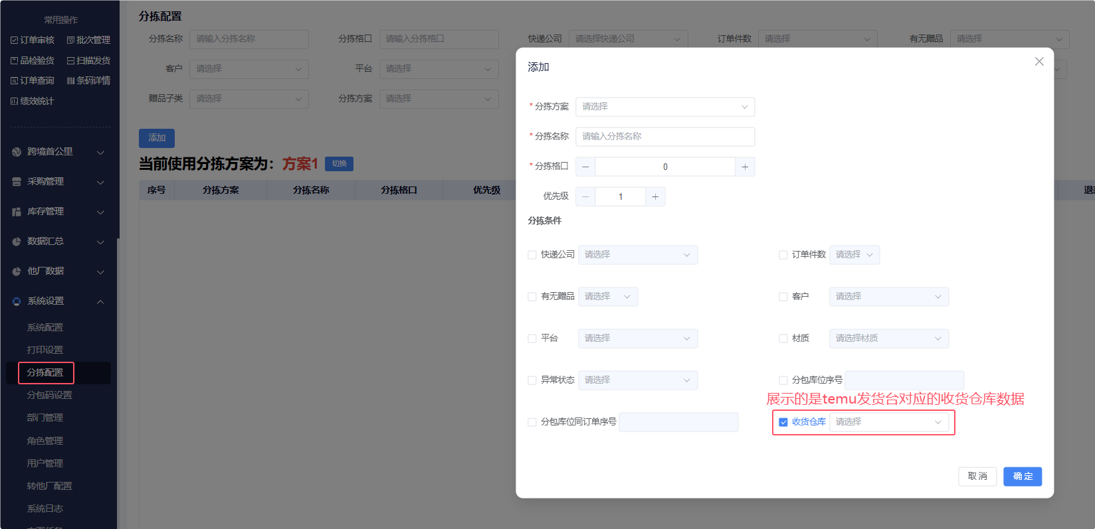Click the 绩效统计 shortcut icon
1095x529 pixels.
pos(14,101)
